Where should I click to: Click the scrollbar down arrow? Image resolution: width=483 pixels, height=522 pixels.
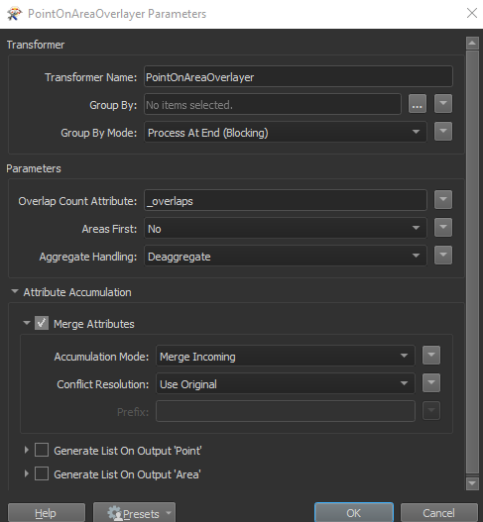click(472, 483)
